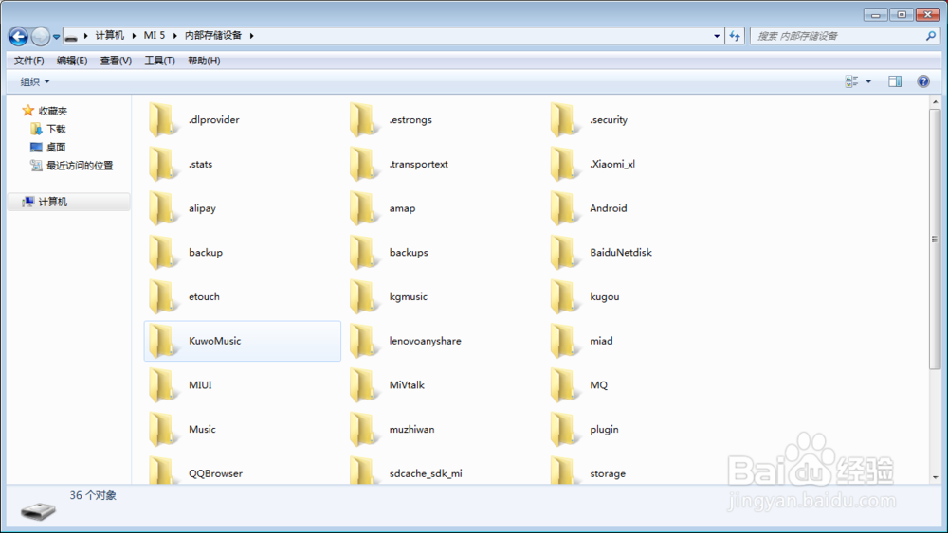Click the vertical scrollbar thumb

936,239
